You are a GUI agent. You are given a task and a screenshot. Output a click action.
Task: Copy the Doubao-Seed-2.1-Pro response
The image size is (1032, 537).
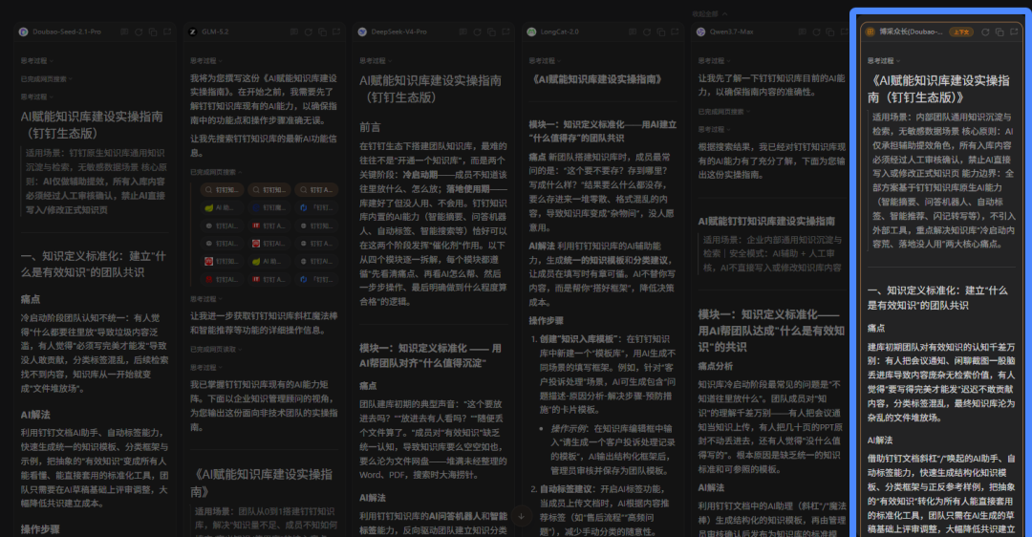[x=153, y=32]
